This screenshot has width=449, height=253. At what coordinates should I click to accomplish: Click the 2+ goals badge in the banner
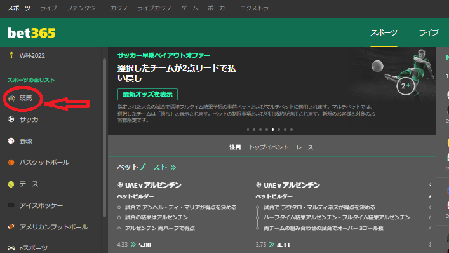(405, 86)
